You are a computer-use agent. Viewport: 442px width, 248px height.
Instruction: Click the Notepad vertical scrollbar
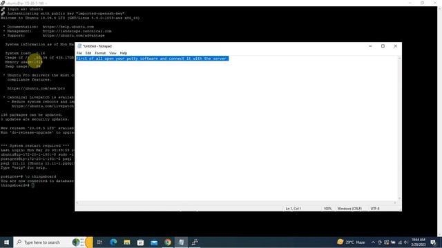point(399,128)
